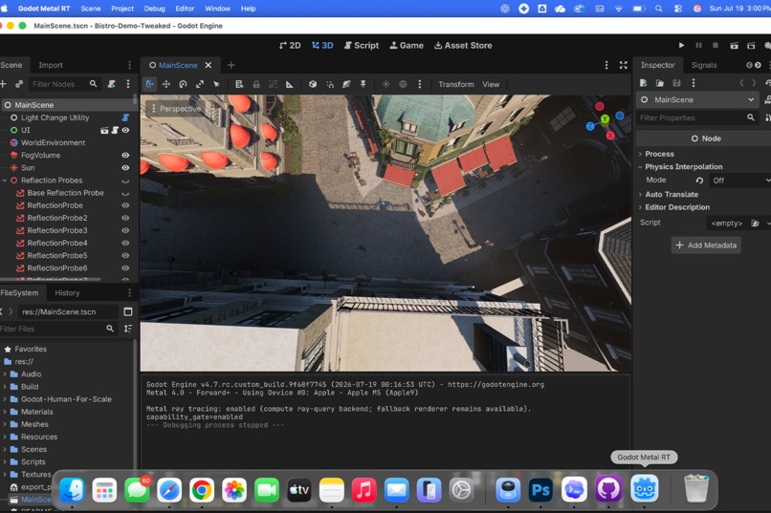The image size is (771, 513).
Task: Open the Debug menu
Action: point(154,9)
